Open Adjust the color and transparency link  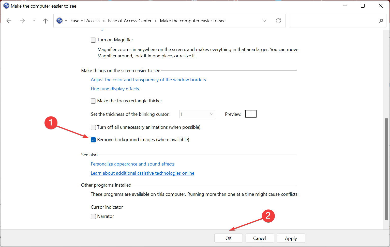pyautogui.click(x=148, y=80)
